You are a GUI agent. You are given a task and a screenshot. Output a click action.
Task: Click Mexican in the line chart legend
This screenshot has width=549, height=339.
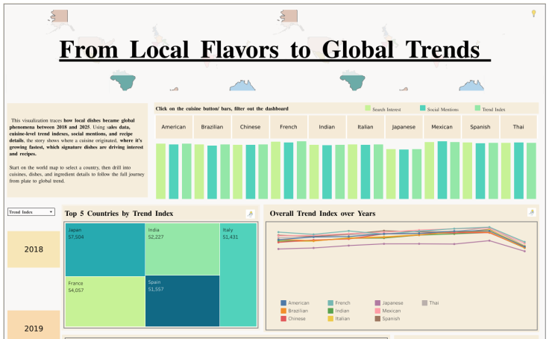388,311
